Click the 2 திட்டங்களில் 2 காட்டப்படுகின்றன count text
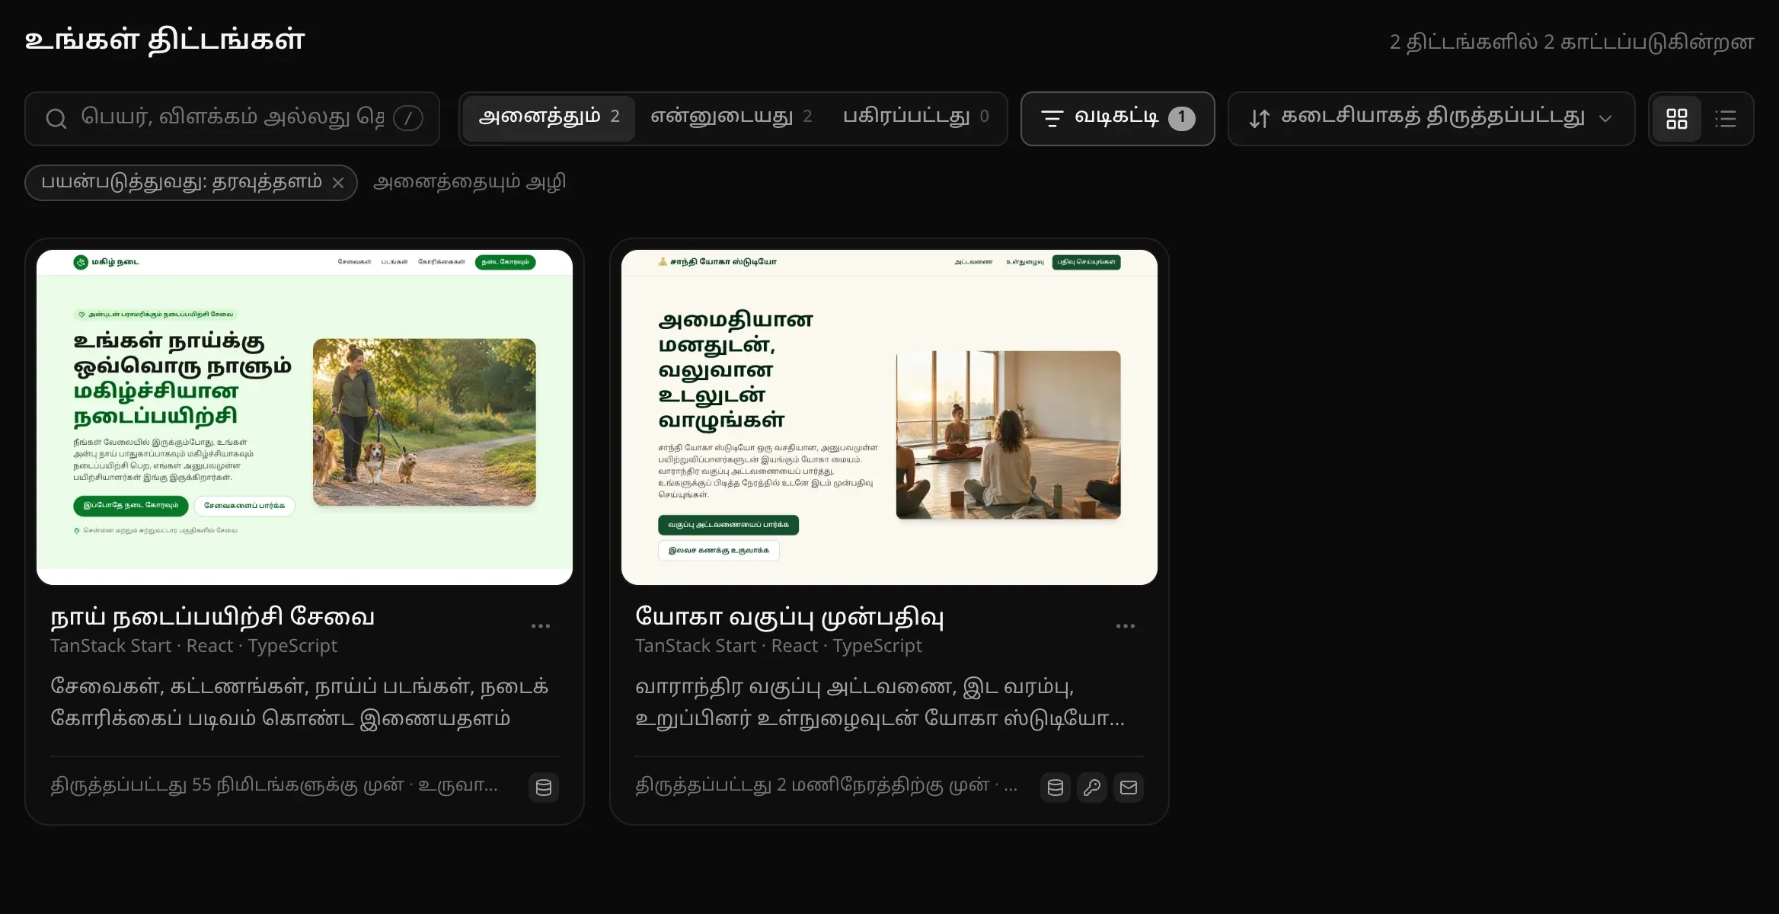The width and height of the screenshot is (1779, 914). point(1572,42)
